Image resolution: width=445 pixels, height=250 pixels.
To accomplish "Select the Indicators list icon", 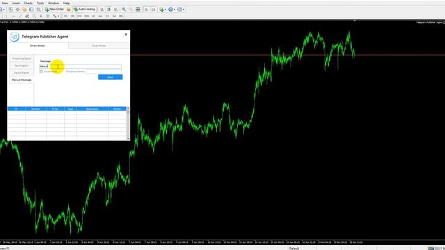I will (161, 9).
